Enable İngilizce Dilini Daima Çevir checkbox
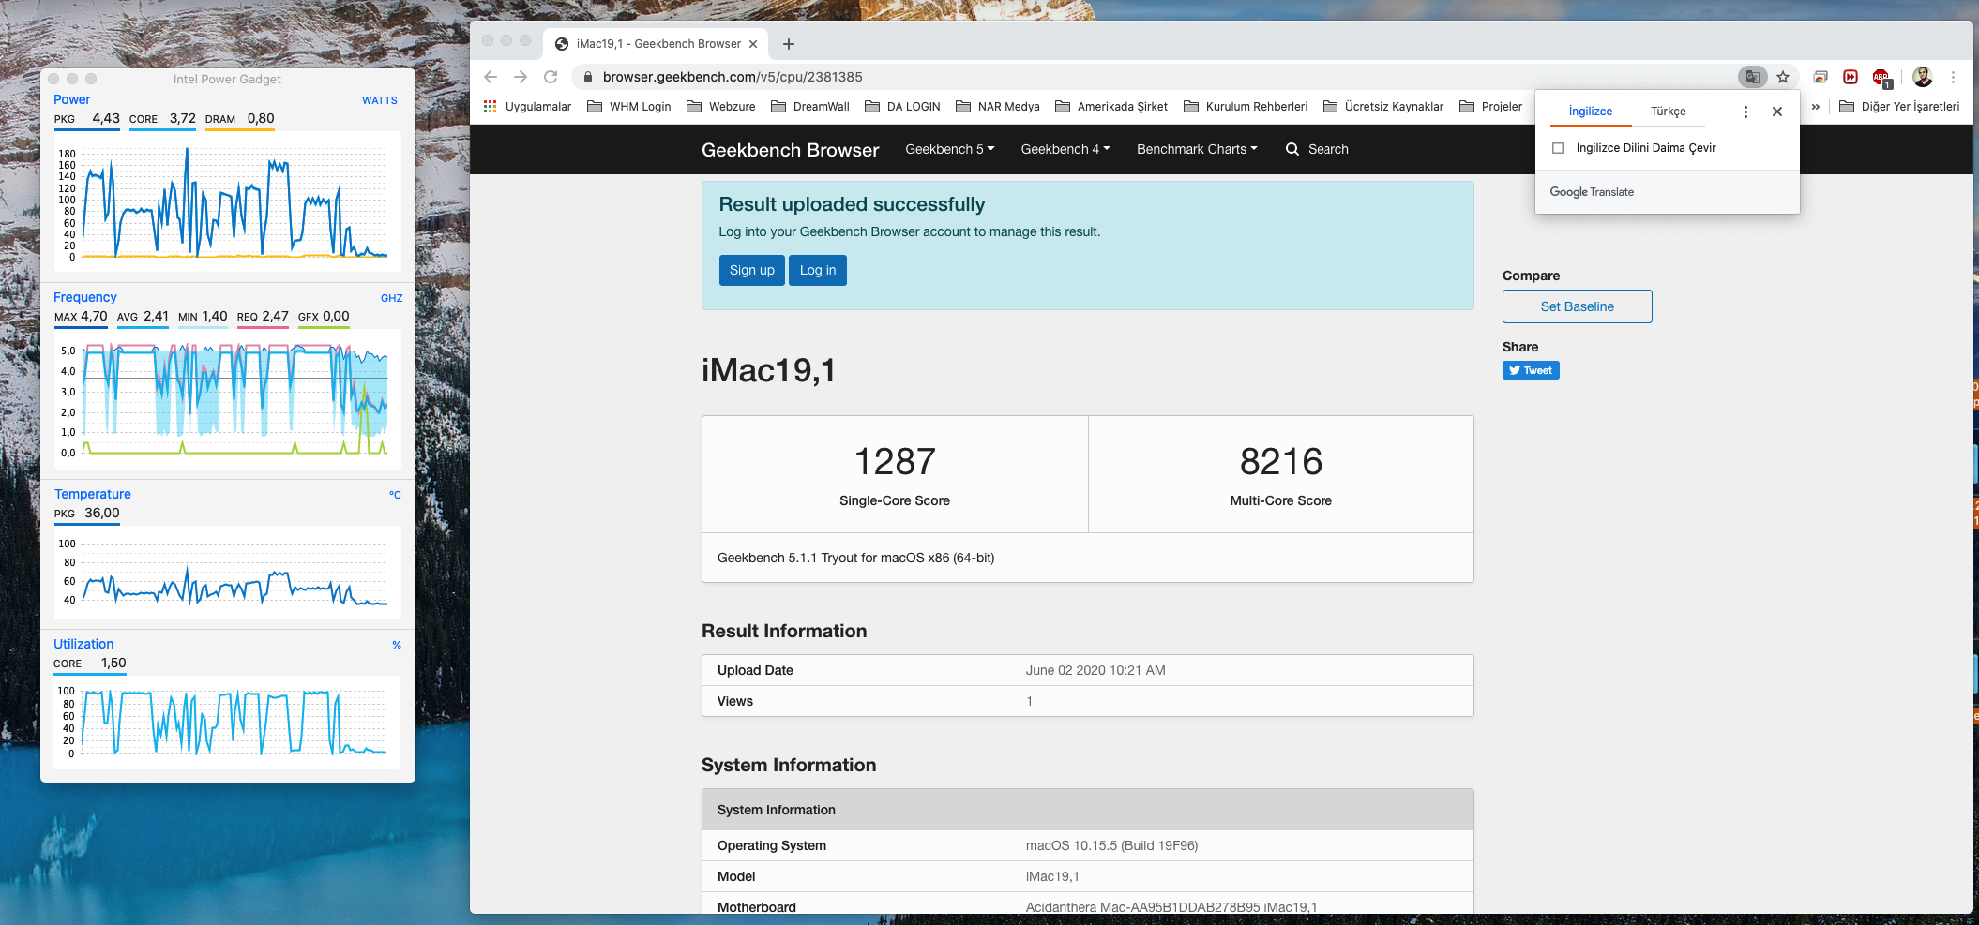This screenshot has height=925, width=1979. pos(1558,148)
